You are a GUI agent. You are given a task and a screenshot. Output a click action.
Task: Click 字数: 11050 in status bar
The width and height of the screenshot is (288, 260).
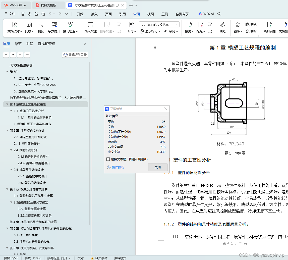33,258
